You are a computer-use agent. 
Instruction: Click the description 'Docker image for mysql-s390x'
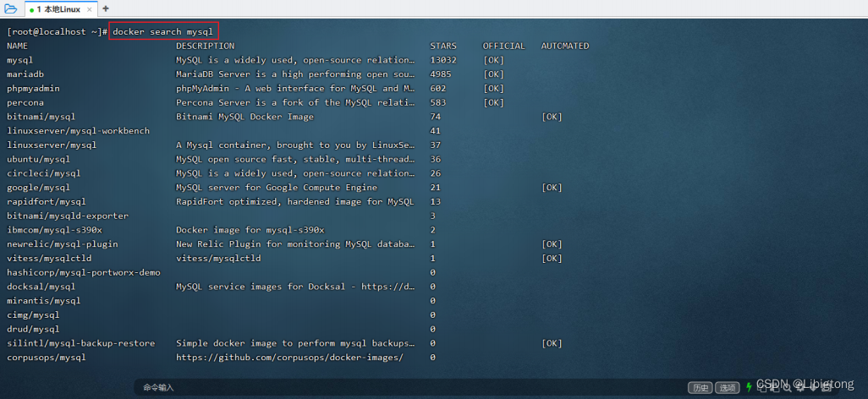coord(250,230)
